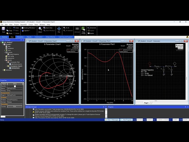Click the Redo button
Screen dimensions: 189x142
tap(16, 30)
